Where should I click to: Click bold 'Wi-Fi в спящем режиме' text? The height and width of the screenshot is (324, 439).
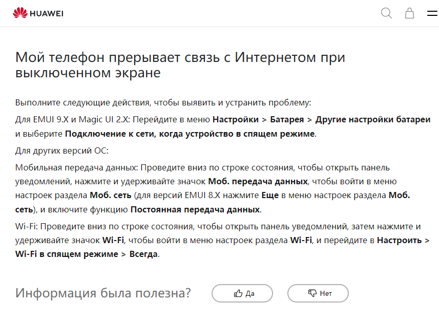[x=67, y=254]
